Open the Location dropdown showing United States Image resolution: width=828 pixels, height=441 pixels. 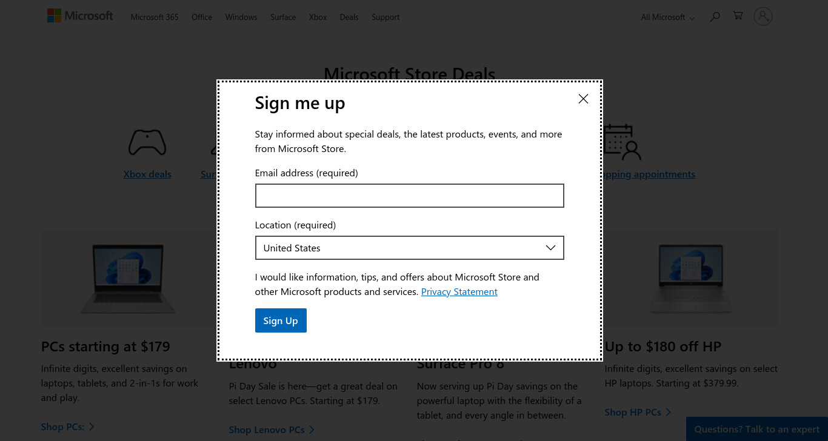[x=409, y=248]
